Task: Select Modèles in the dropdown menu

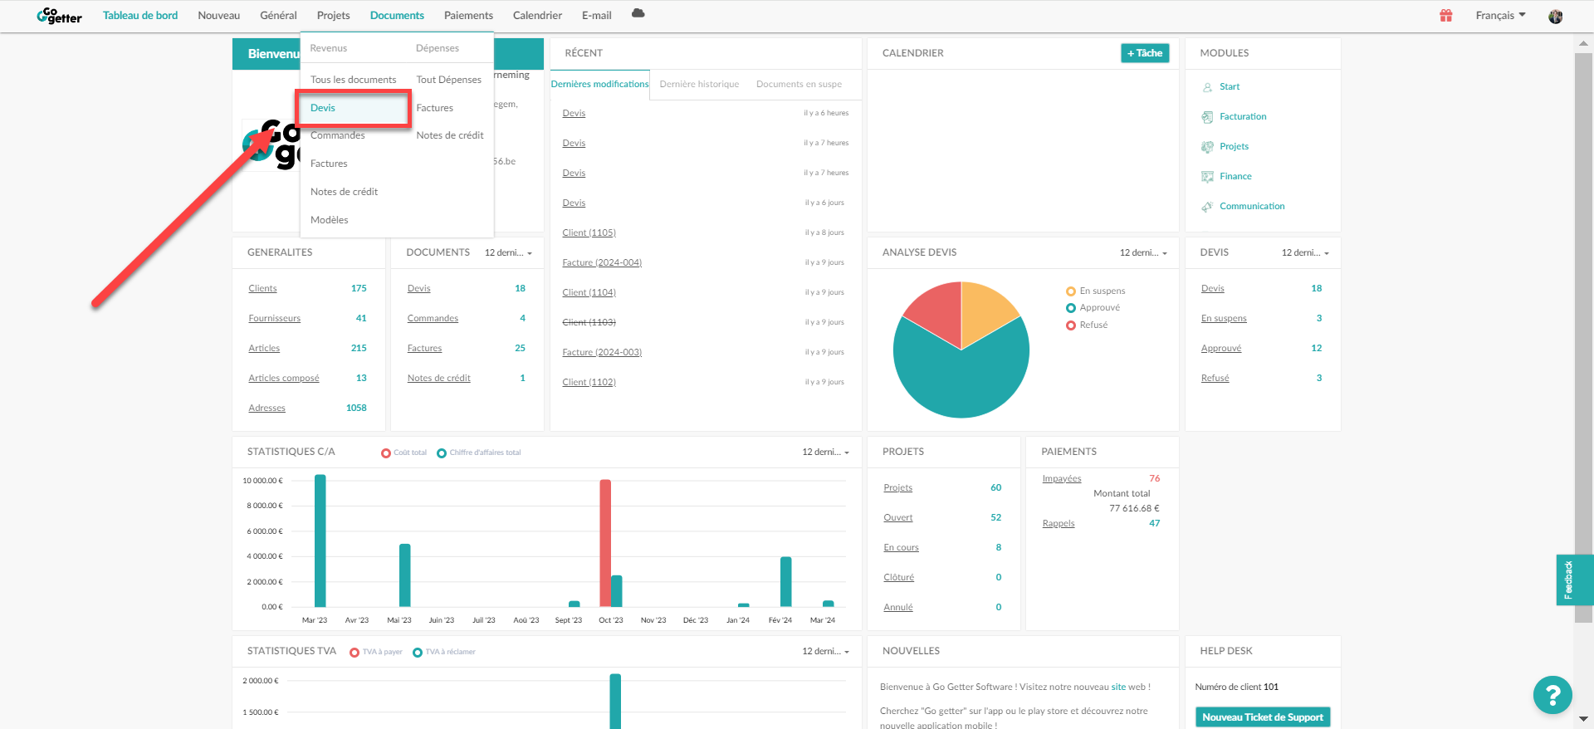Action: click(329, 220)
